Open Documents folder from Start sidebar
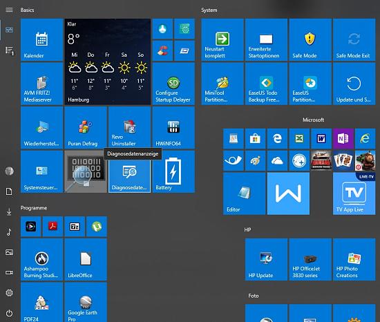The image size is (380, 322). (x=9, y=191)
